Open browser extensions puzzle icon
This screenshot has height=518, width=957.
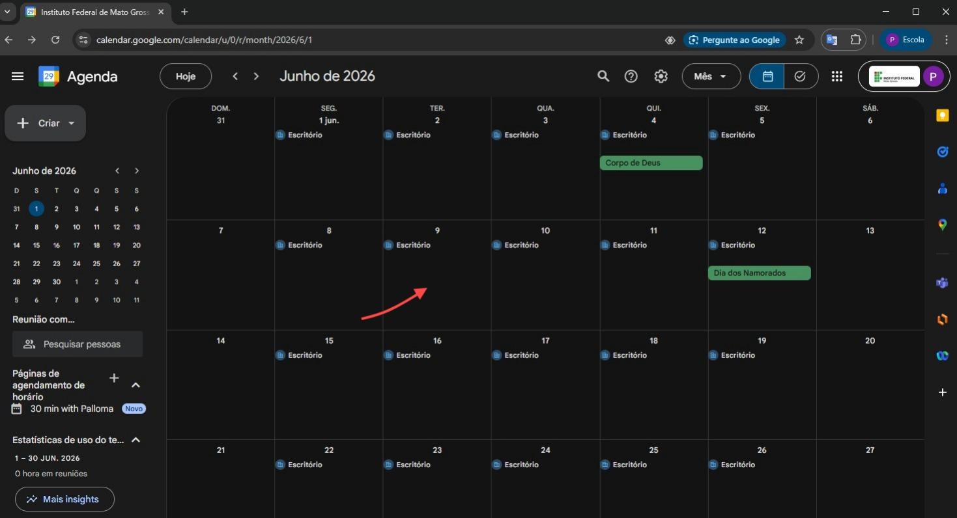855,40
